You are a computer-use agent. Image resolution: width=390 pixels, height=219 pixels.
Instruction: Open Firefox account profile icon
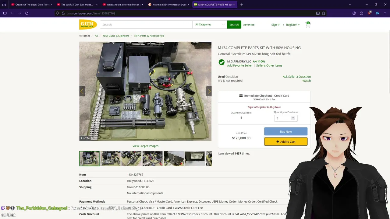[x=354, y=13]
